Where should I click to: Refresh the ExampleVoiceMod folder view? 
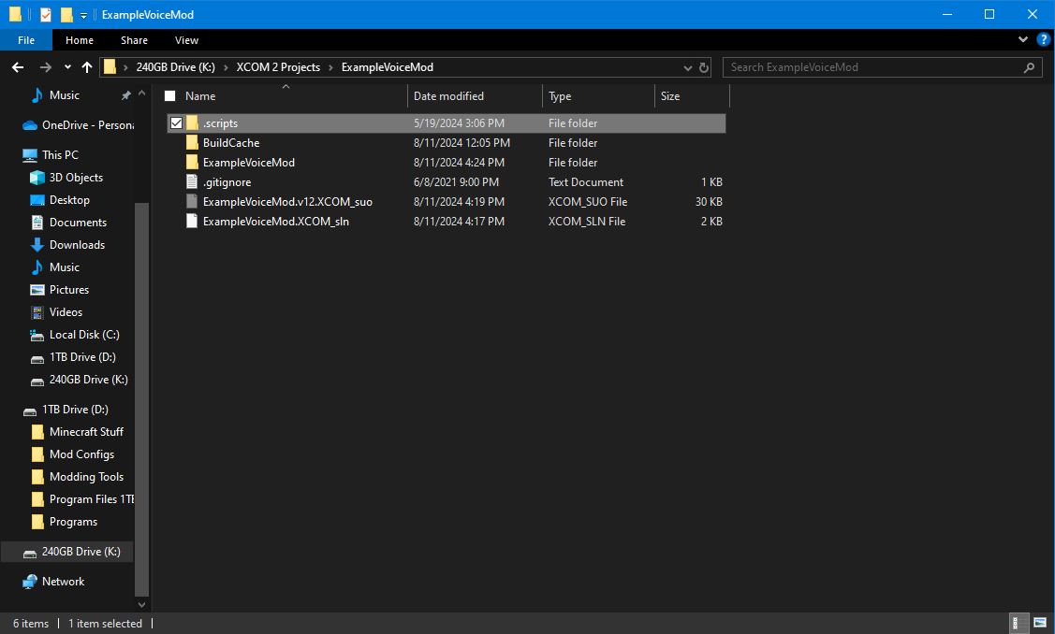pos(704,67)
